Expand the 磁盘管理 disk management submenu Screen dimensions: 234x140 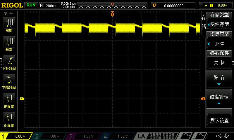(x=219, y=98)
